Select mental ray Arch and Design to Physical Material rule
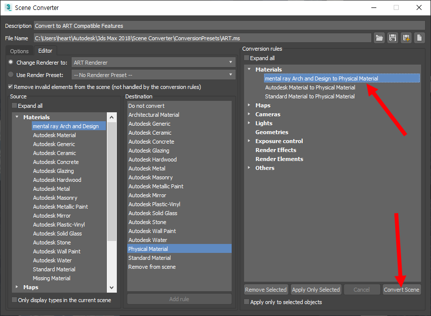The height and width of the screenshot is (316, 431). click(342, 79)
